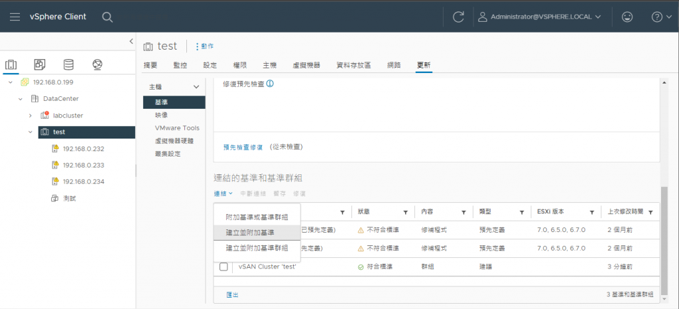Click the vSAN Cluster 'test' baseline name
Screen dimensions: 679x309
[267, 267]
